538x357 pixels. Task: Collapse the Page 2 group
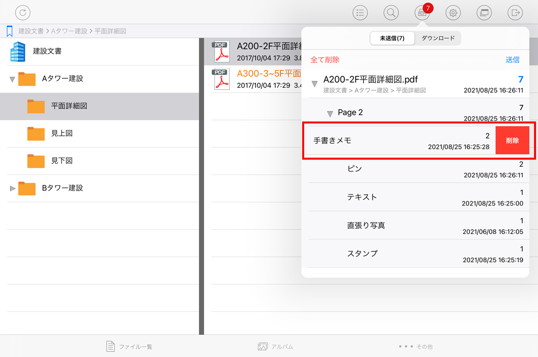point(330,114)
